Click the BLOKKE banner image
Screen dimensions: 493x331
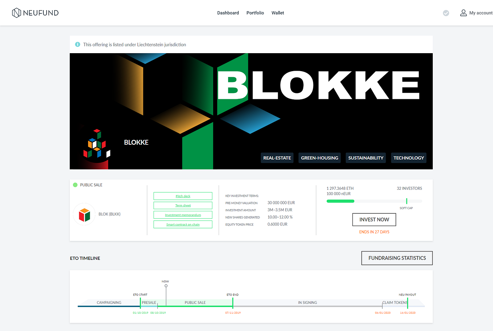coord(251,111)
